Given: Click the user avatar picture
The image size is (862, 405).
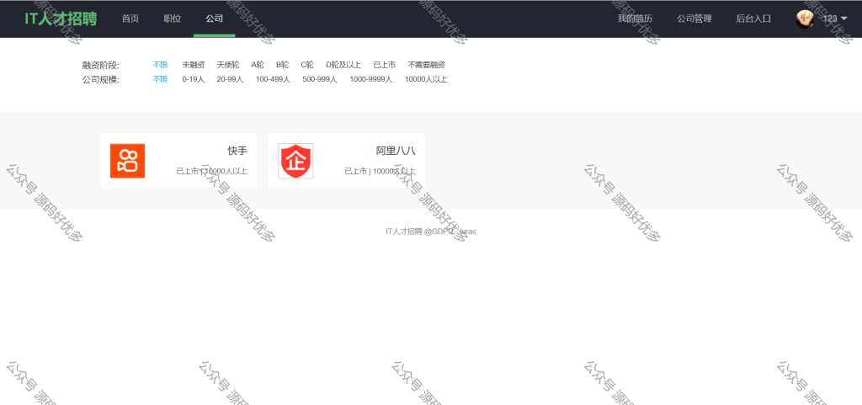Looking at the screenshot, I should (805, 19).
